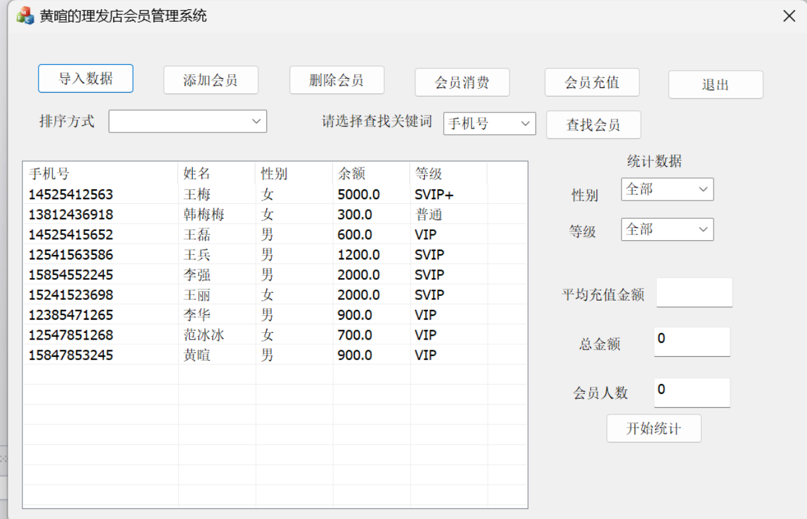This screenshot has height=519, width=807.
Task: Expand the 性别 statistics dropdown
Action: [x=667, y=189]
